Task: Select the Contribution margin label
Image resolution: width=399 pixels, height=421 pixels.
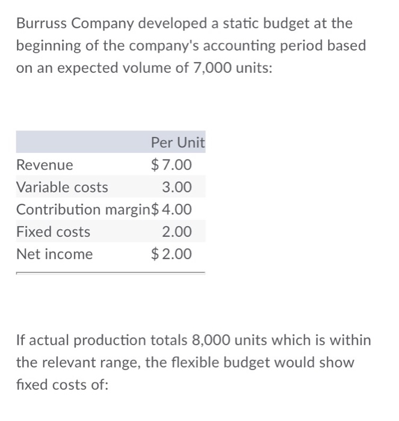Action: 83,209
